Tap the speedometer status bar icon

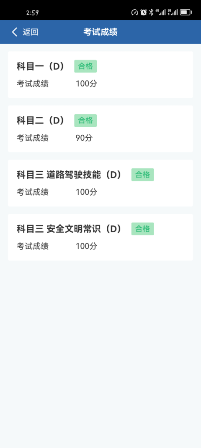pyautogui.click(x=134, y=12)
